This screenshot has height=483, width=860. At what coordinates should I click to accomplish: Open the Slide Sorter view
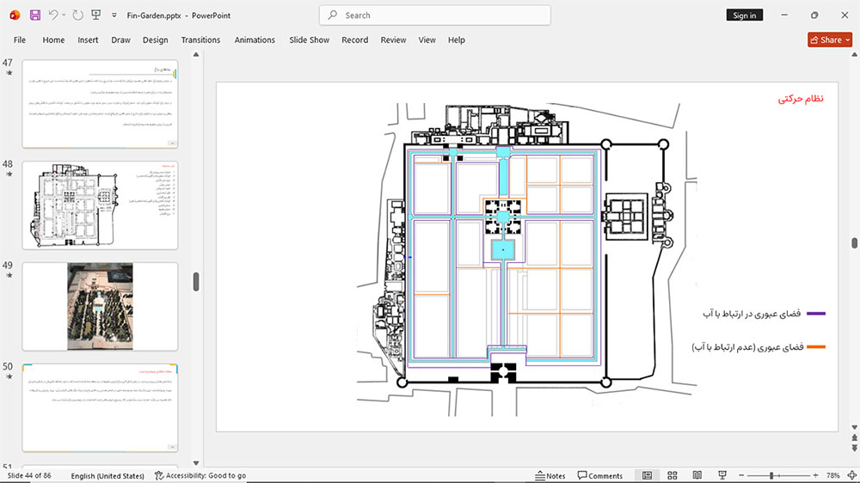tap(672, 475)
